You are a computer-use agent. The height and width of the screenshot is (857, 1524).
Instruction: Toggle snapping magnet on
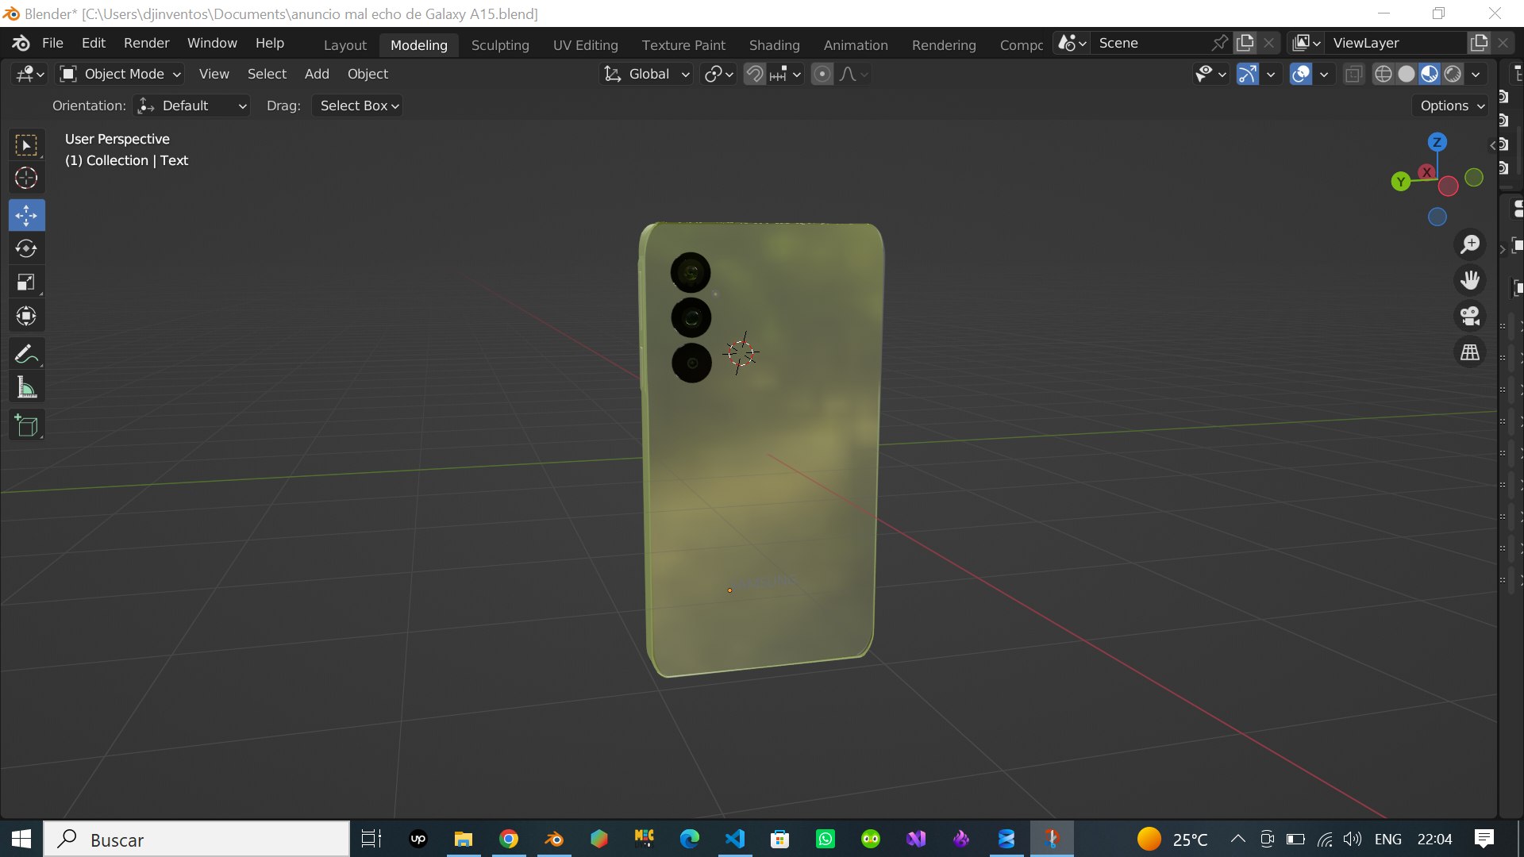click(x=754, y=74)
